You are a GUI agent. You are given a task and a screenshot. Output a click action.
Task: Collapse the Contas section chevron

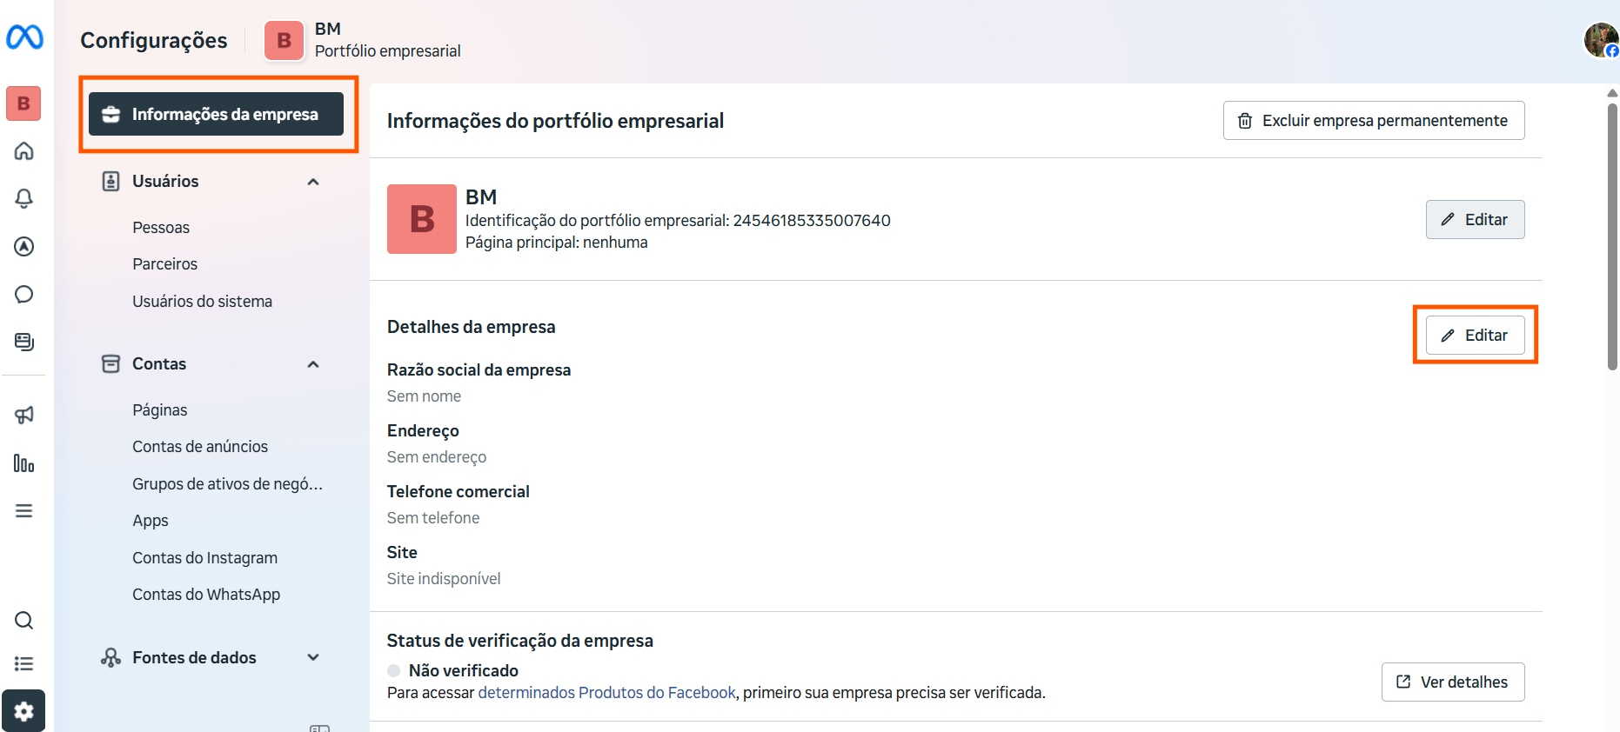coord(313,364)
